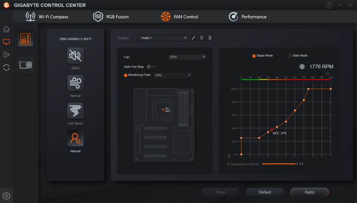
Task: Click the Temperature Interval slider handle
Action: pos(297,164)
